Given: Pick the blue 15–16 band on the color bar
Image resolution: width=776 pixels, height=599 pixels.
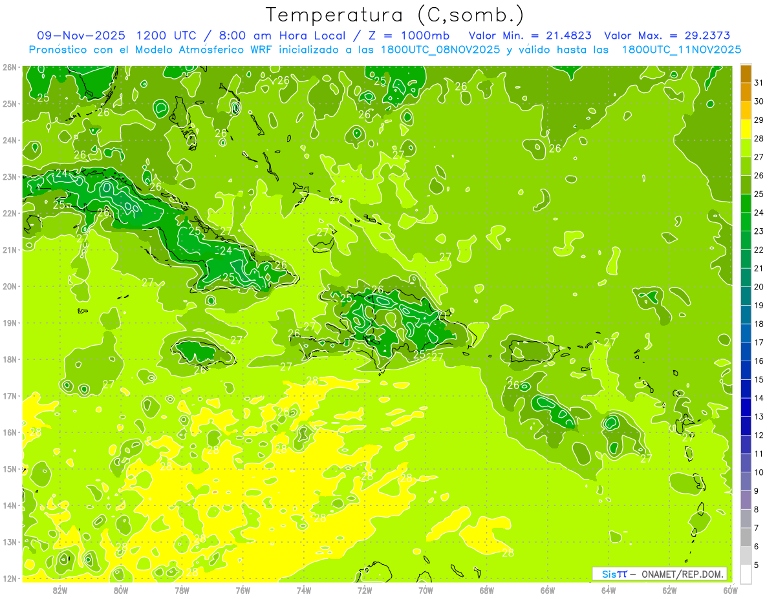Looking at the screenshot, I should (x=746, y=370).
